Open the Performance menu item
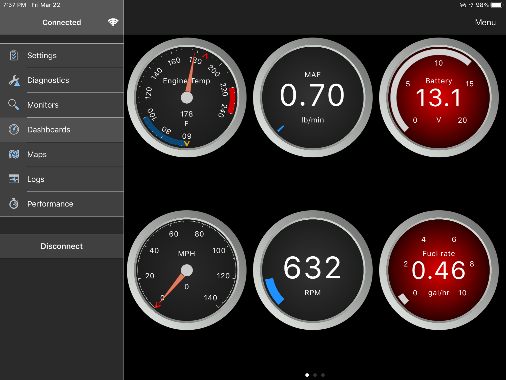 click(50, 204)
